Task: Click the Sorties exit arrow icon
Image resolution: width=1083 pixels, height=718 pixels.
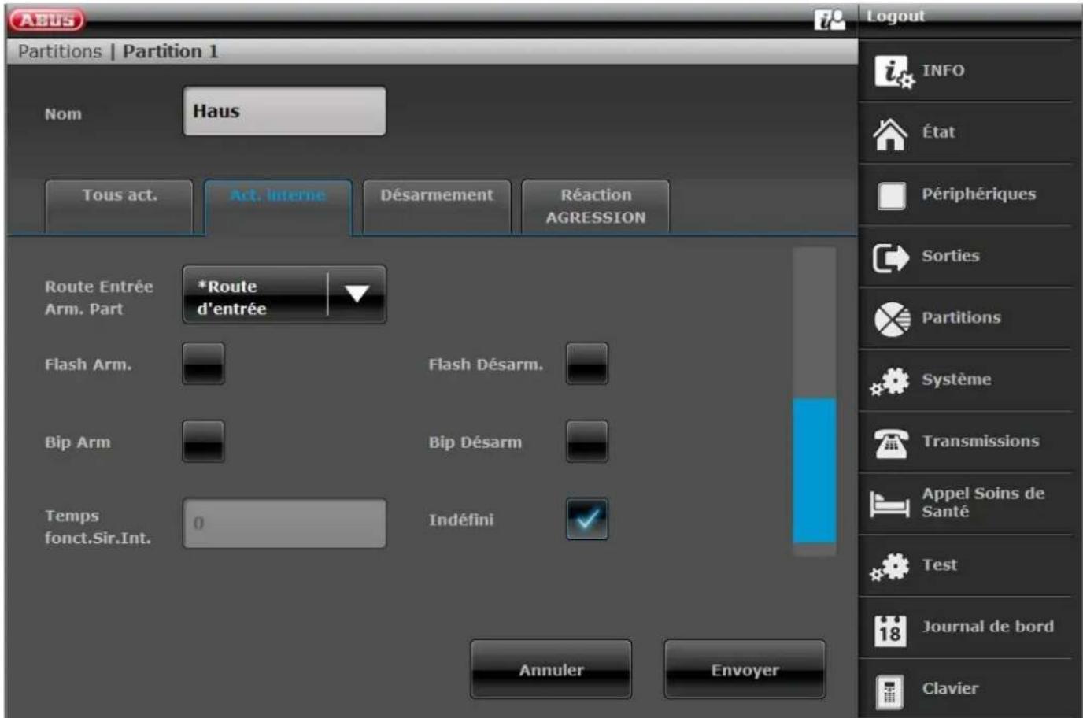Action: pos(890,257)
